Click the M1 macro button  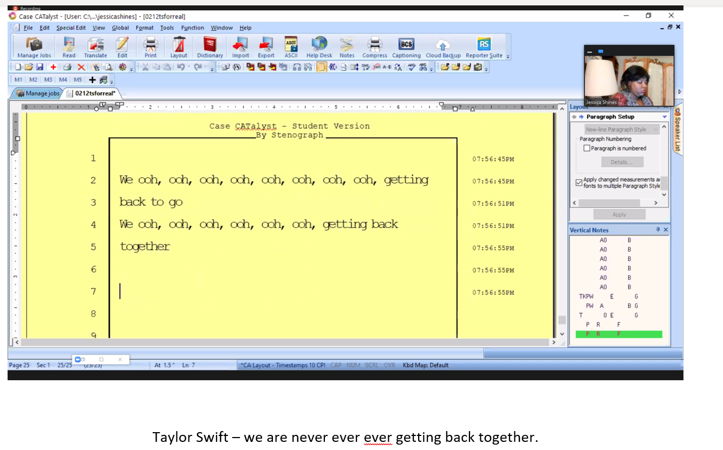[18, 80]
